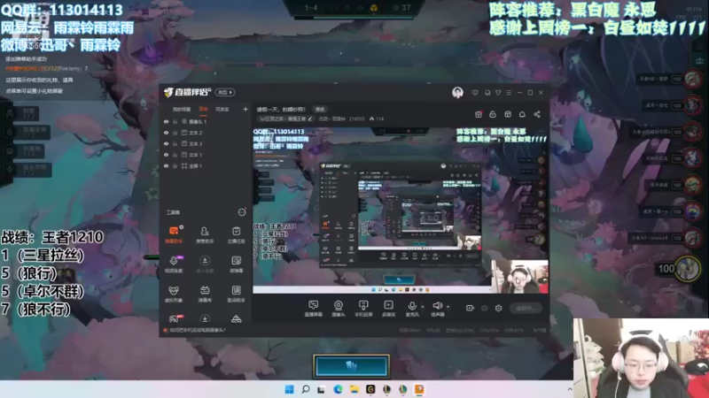Click the greyed download tool in middle row
The width and height of the screenshot is (709, 398).
pyautogui.click(x=205, y=264)
